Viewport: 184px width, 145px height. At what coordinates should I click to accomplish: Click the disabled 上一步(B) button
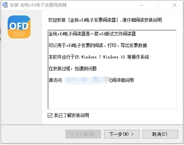[x=83, y=134]
